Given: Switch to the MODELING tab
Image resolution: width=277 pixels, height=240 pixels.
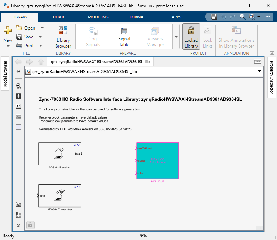Looking at the screenshot, I should pos(98,17).
